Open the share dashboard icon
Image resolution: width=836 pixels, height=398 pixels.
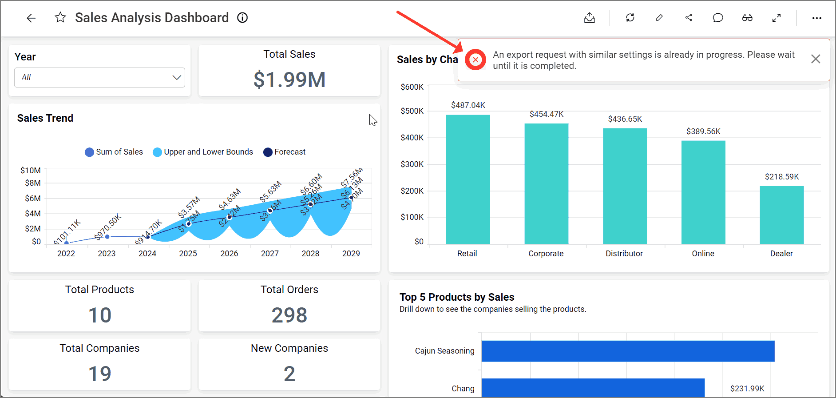pyautogui.click(x=689, y=18)
